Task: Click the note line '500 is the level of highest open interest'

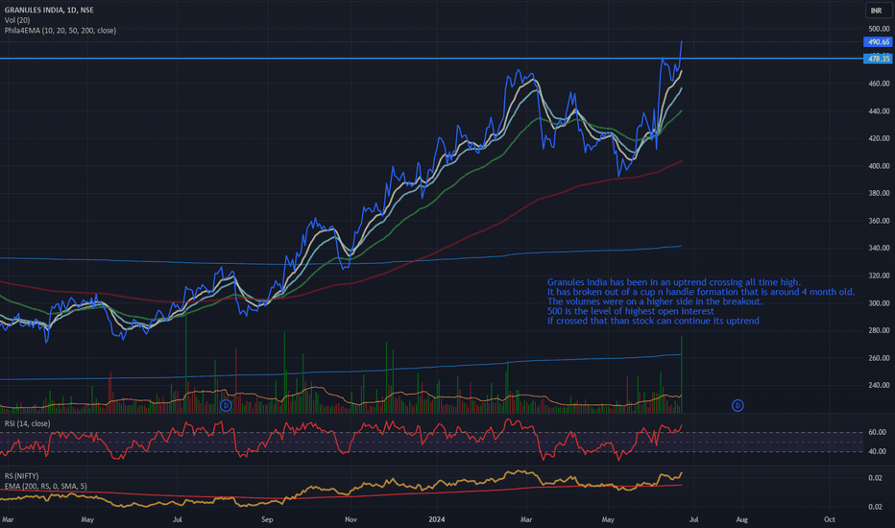Action: (630, 311)
